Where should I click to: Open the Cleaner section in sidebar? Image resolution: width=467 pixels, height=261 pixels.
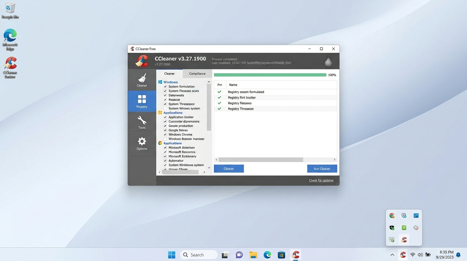[x=142, y=80]
